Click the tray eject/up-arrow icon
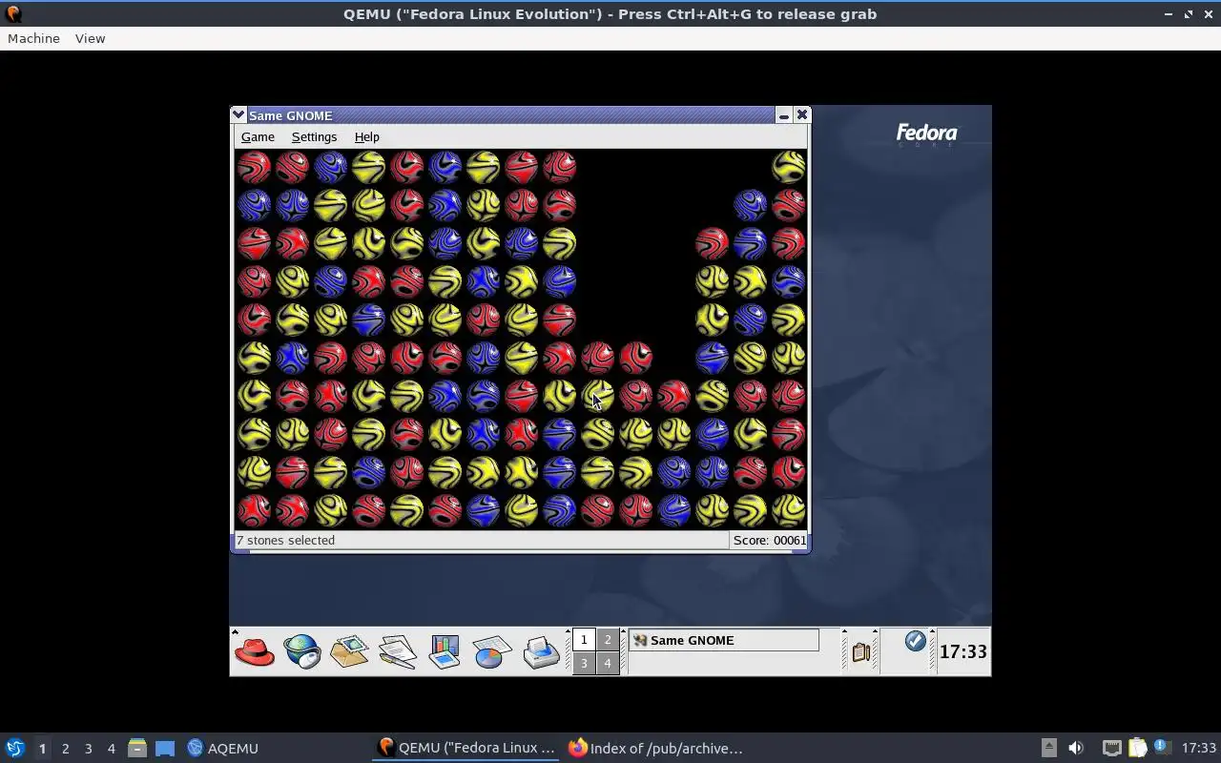Screen dimensions: 1221x763 click(x=1049, y=748)
